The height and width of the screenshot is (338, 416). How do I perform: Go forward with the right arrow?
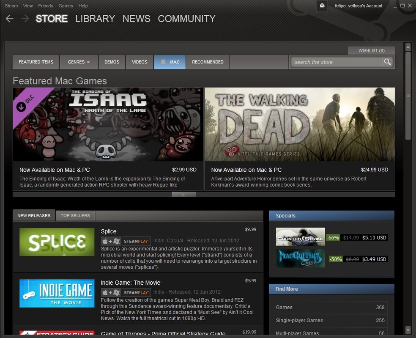point(25,19)
